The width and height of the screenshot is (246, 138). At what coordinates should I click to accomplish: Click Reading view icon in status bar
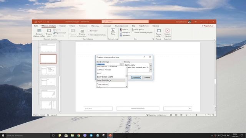[x=181, y=115]
